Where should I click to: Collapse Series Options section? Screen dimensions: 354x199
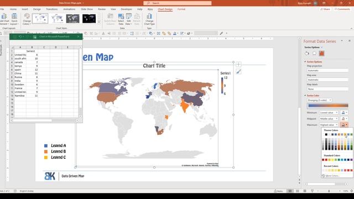pos(305,61)
